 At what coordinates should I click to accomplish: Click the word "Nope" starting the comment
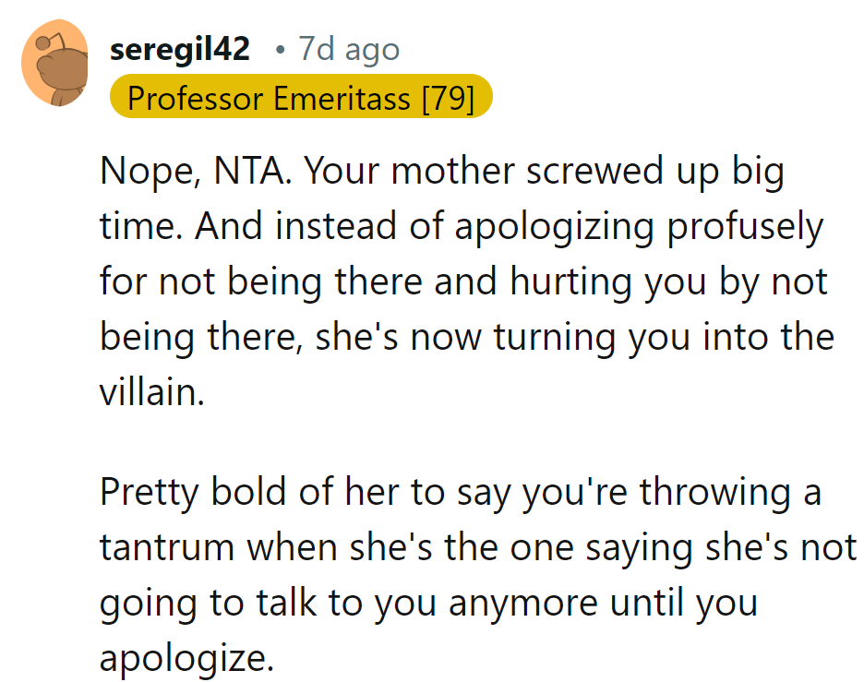click(139, 174)
